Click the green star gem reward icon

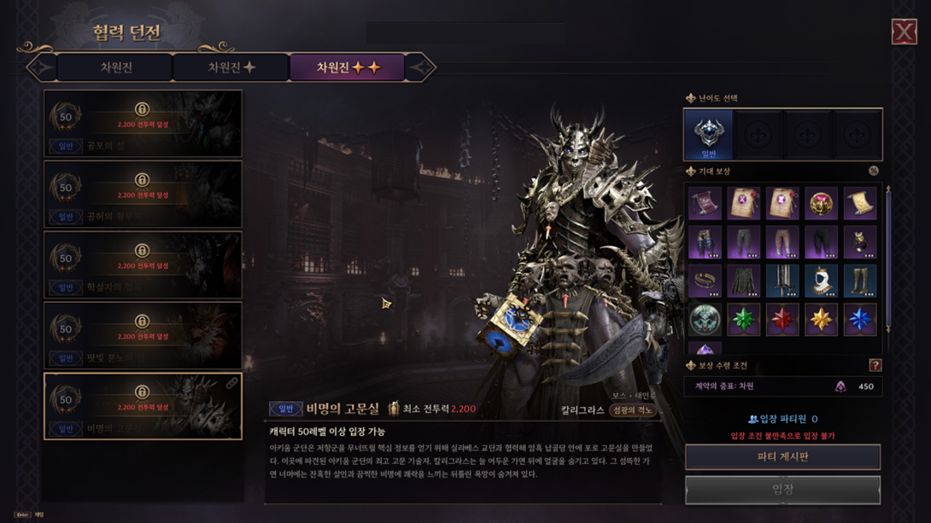[x=743, y=319]
